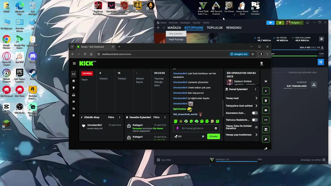Open Arkadaşlar ve Sohbet in Steam
The image size is (331, 186).
click(x=313, y=160)
